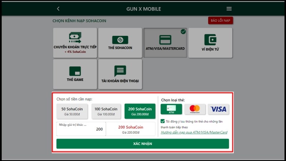
Task: Pick VÍ ĐIỆN TỬ e-wallet option
Action: [210, 43]
